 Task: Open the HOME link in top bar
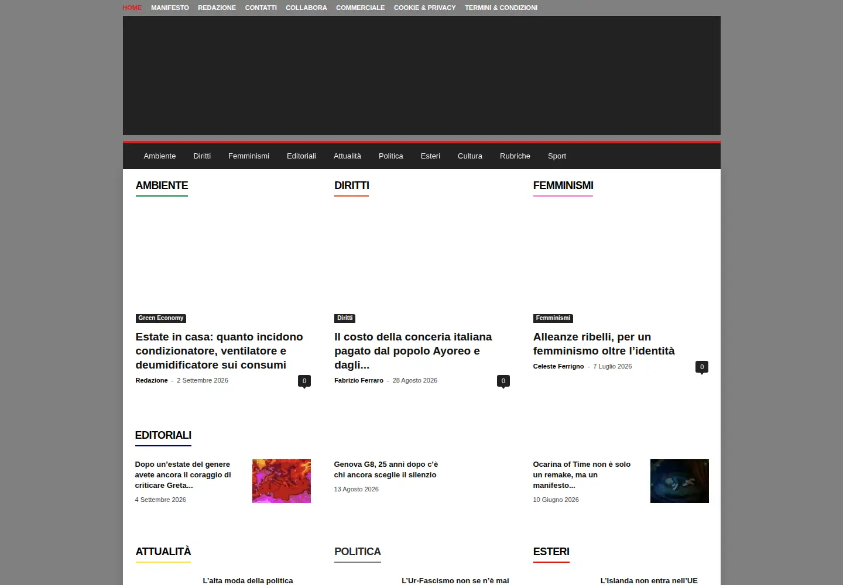click(x=132, y=8)
